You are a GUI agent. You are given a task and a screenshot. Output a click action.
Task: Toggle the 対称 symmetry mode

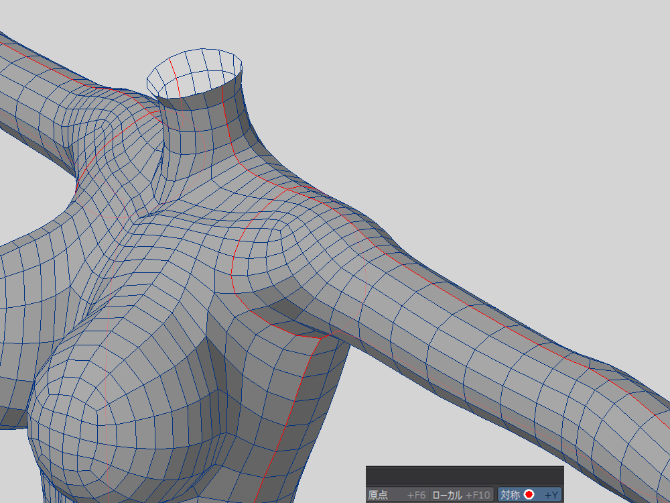(510, 495)
